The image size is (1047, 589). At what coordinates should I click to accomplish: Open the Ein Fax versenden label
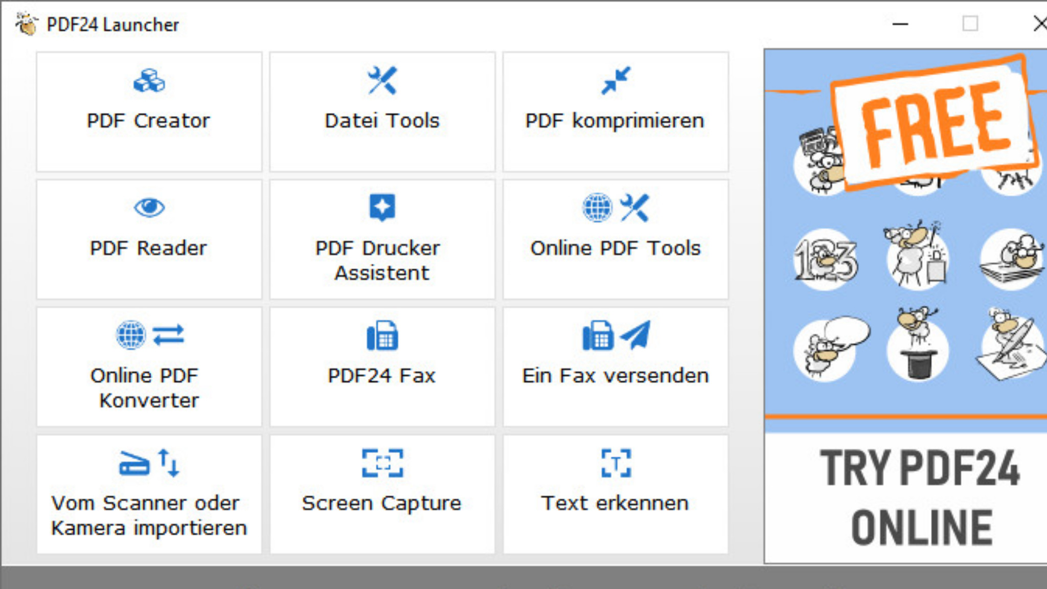[616, 376]
